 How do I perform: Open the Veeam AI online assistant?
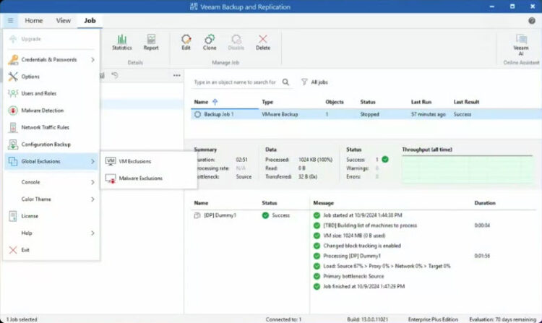point(520,42)
